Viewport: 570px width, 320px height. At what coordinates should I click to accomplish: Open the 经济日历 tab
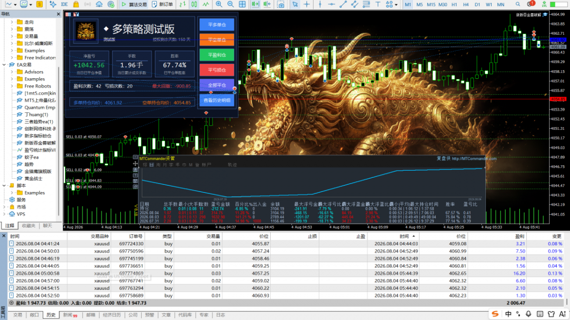[111, 315]
